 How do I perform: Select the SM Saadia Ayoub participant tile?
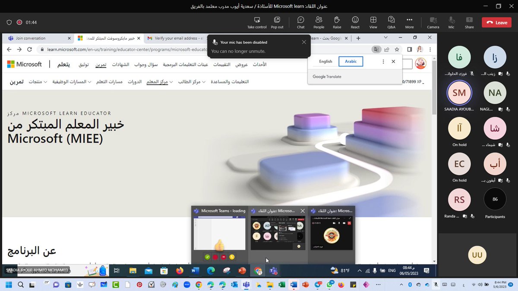pos(459,96)
